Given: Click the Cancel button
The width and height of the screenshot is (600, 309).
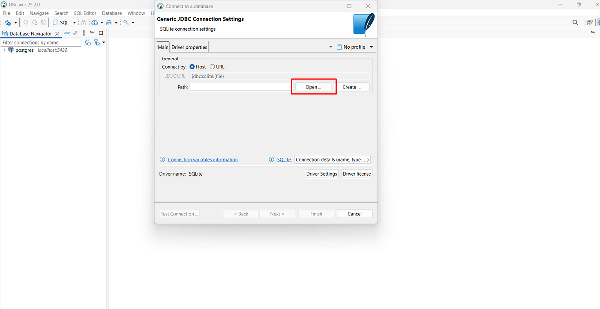Looking at the screenshot, I should pyautogui.click(x=355, y=214).
